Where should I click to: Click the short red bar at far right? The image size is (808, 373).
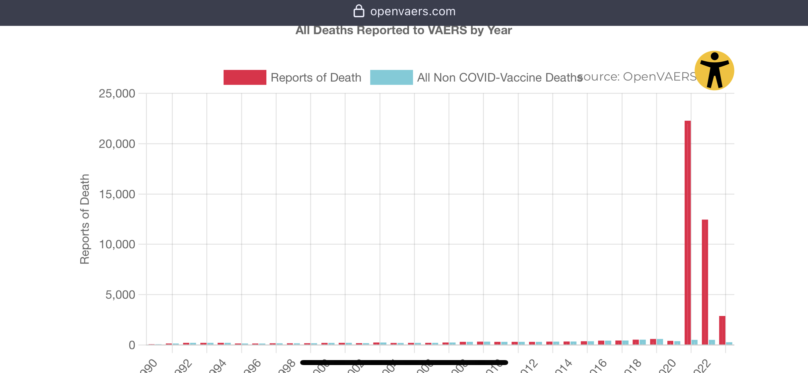(x=722, y=330)
